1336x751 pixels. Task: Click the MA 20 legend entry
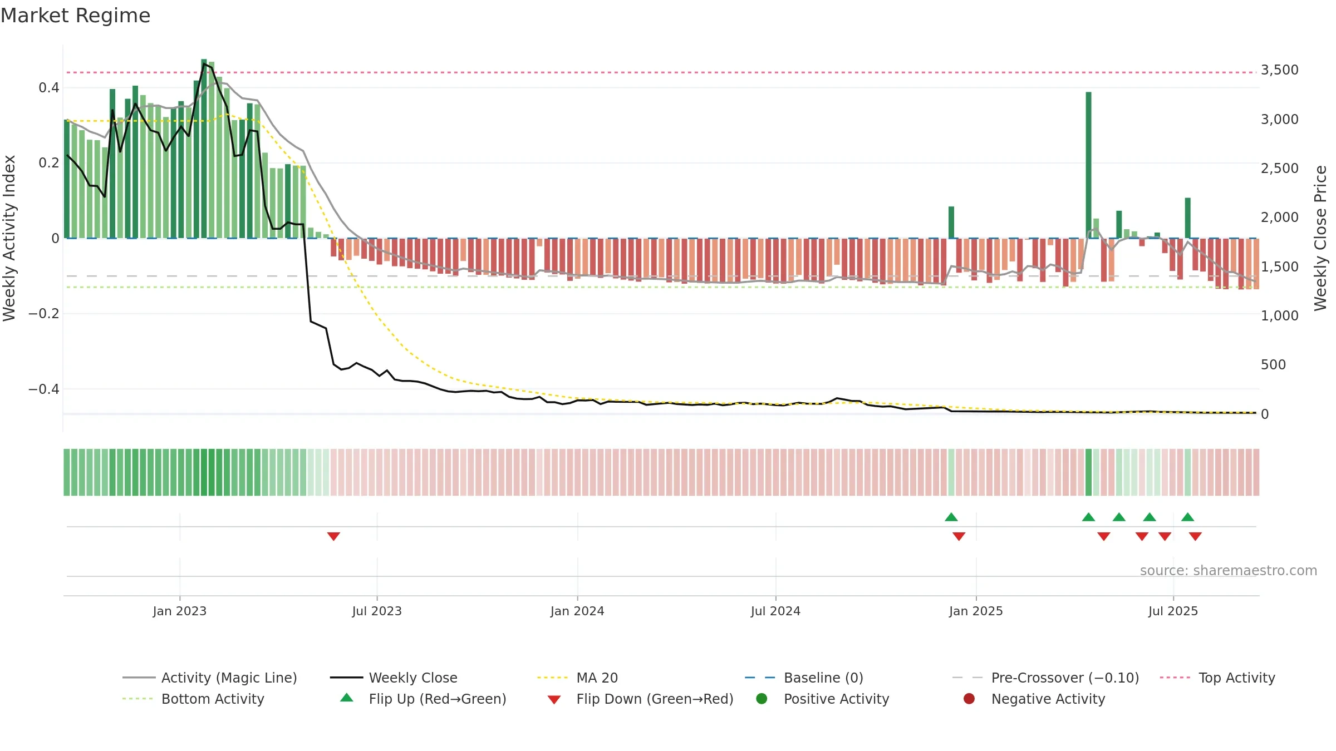click(x=577, y=678)
